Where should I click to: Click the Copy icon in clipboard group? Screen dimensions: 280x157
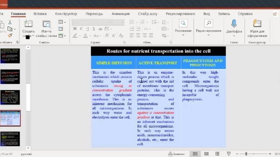(x=10, y=29)
